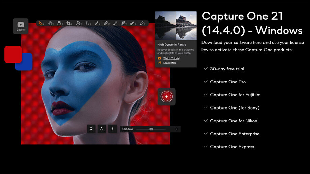Screen dimensions: 310x174
Task: Click the red square swatch
Action: click(13, 54)
